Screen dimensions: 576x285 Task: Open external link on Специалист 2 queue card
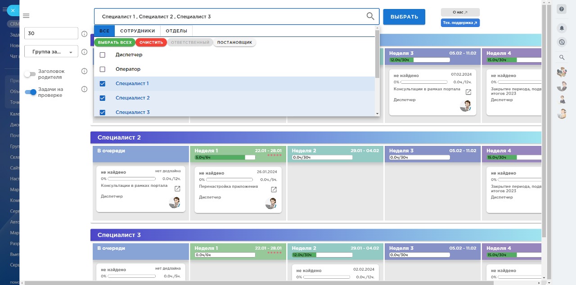pos(177,189)
